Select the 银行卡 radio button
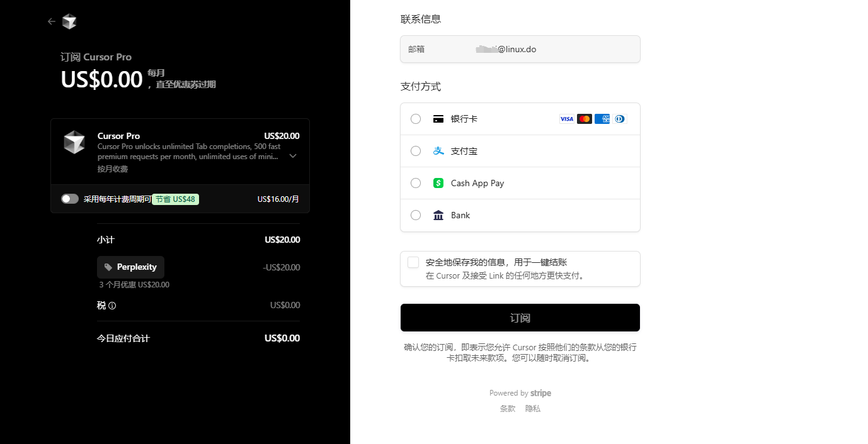 click(416, 119)
